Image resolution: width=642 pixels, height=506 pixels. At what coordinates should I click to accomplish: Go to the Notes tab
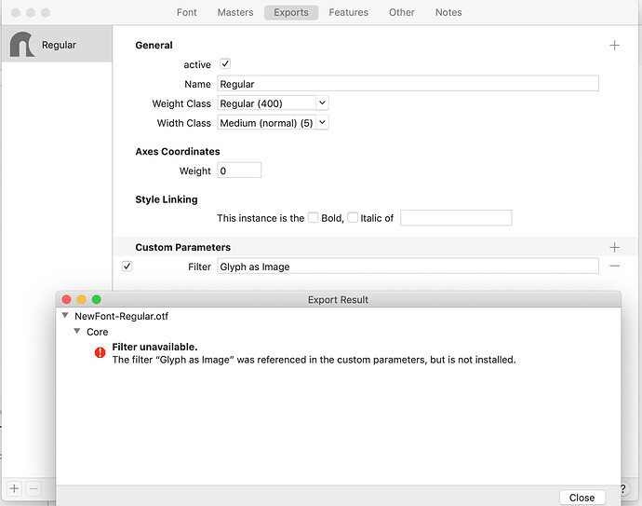[x=448, y=12]
